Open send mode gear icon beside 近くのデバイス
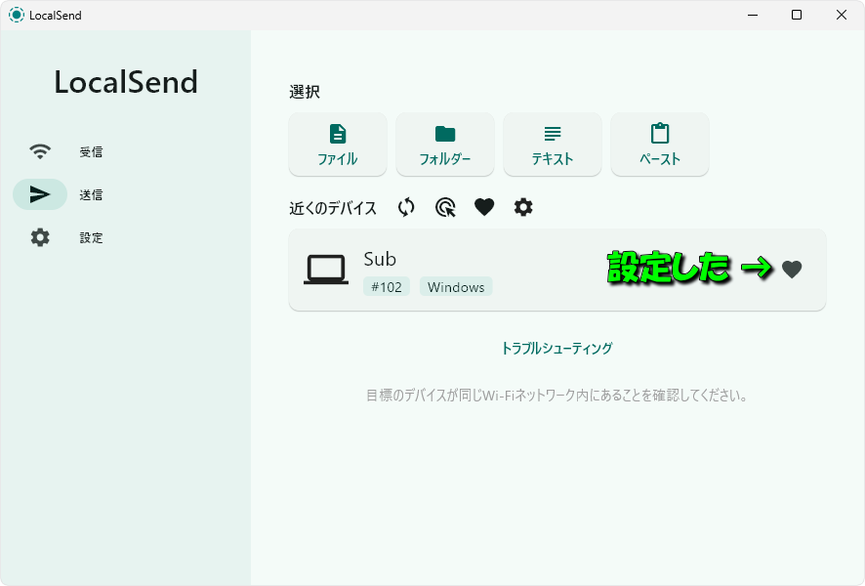Image resolution: width=865 pixels, height=586 pixels. pyautogui.click(x=523, y=207)
